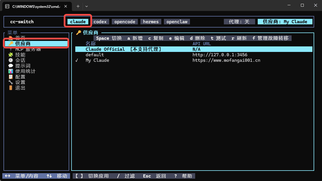
Task: Open 提示词 menu entry
Action: (23, 66)
